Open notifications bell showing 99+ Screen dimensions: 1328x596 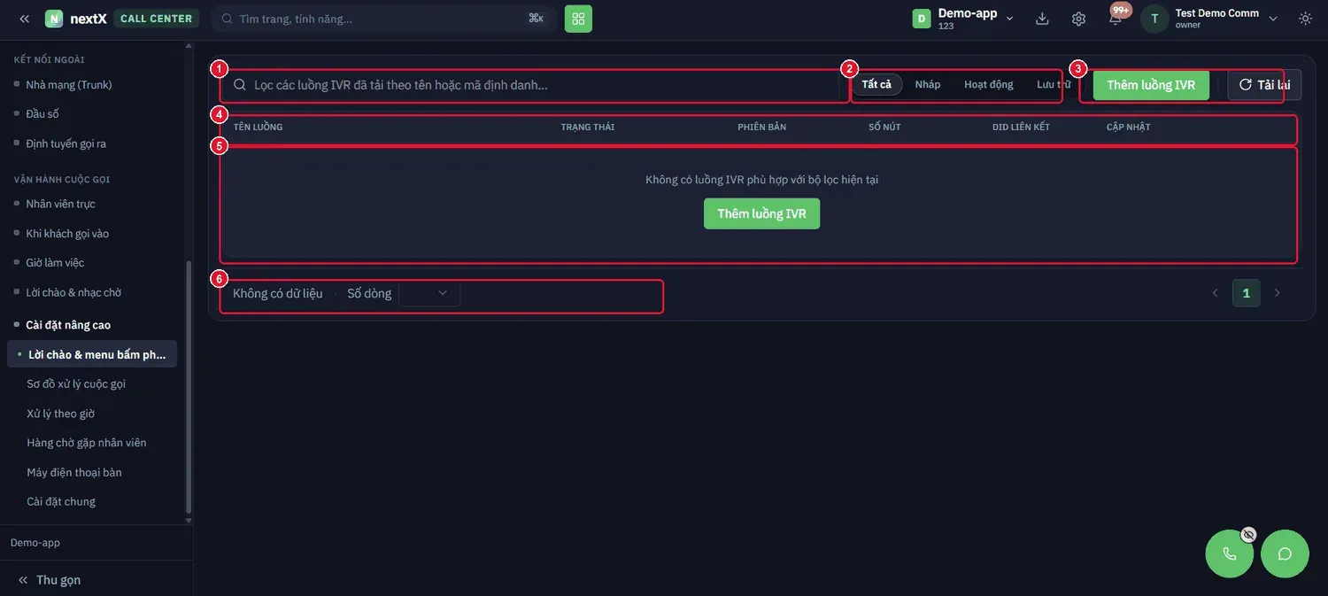coord(1116,18)
